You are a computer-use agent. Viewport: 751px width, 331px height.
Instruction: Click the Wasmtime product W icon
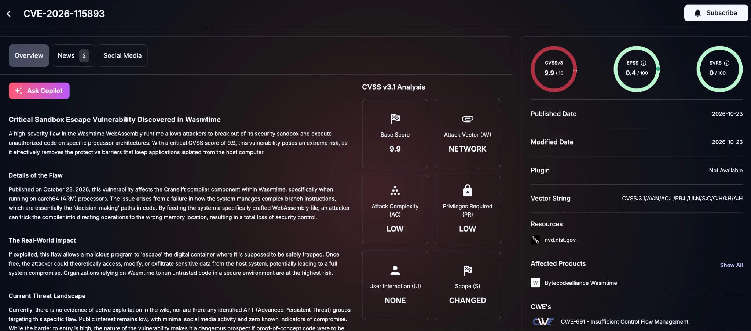coord(535,283)
